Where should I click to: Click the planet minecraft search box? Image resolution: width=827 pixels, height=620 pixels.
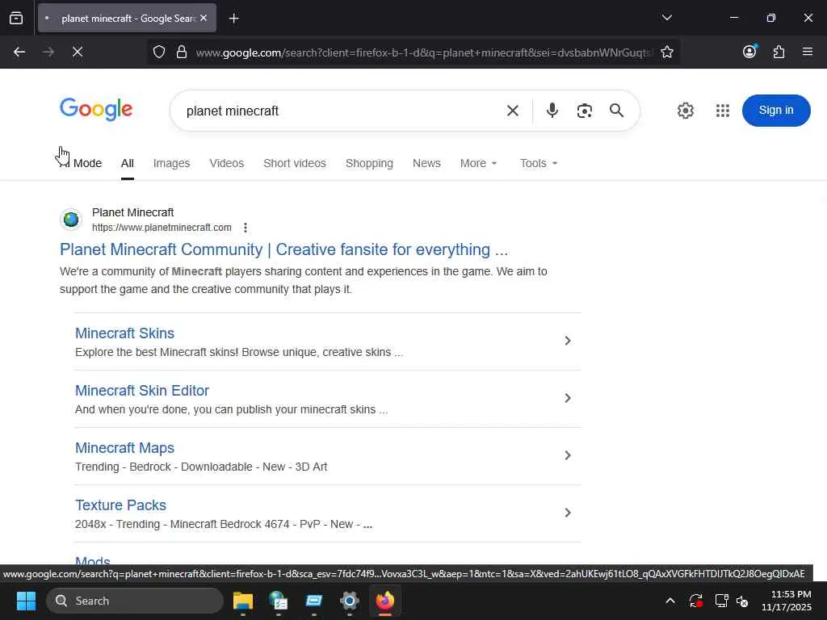tap(338, 111)
